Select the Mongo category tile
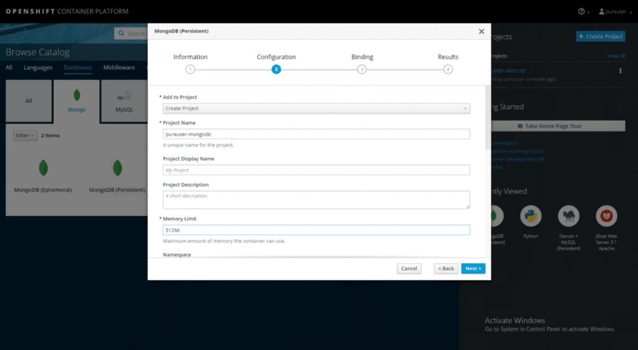 tap(77, 101)
